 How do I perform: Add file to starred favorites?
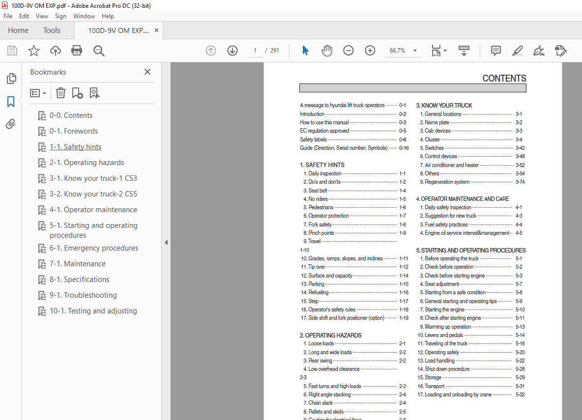click(x=34, y=51)
